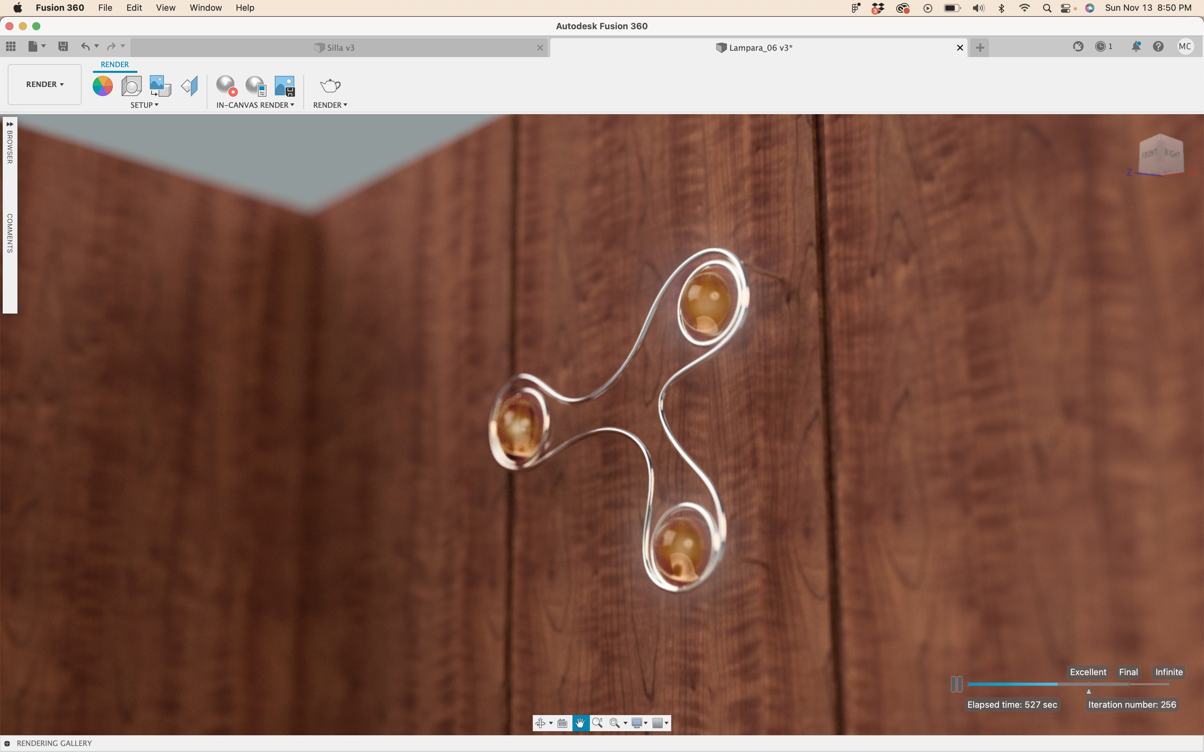Set render quality to Final
Image resolution: width=1204 pixels, height=752 pixels.
pyautogui.click(x=1128, y=672)
